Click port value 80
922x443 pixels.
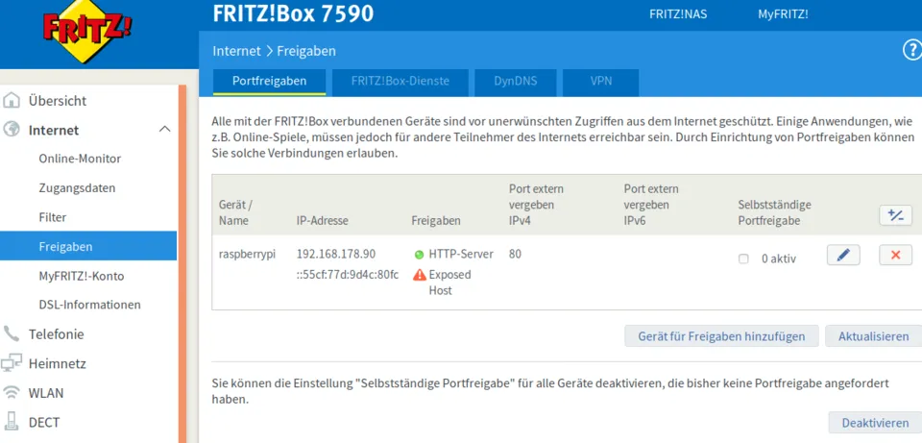[x=515, y=254]
